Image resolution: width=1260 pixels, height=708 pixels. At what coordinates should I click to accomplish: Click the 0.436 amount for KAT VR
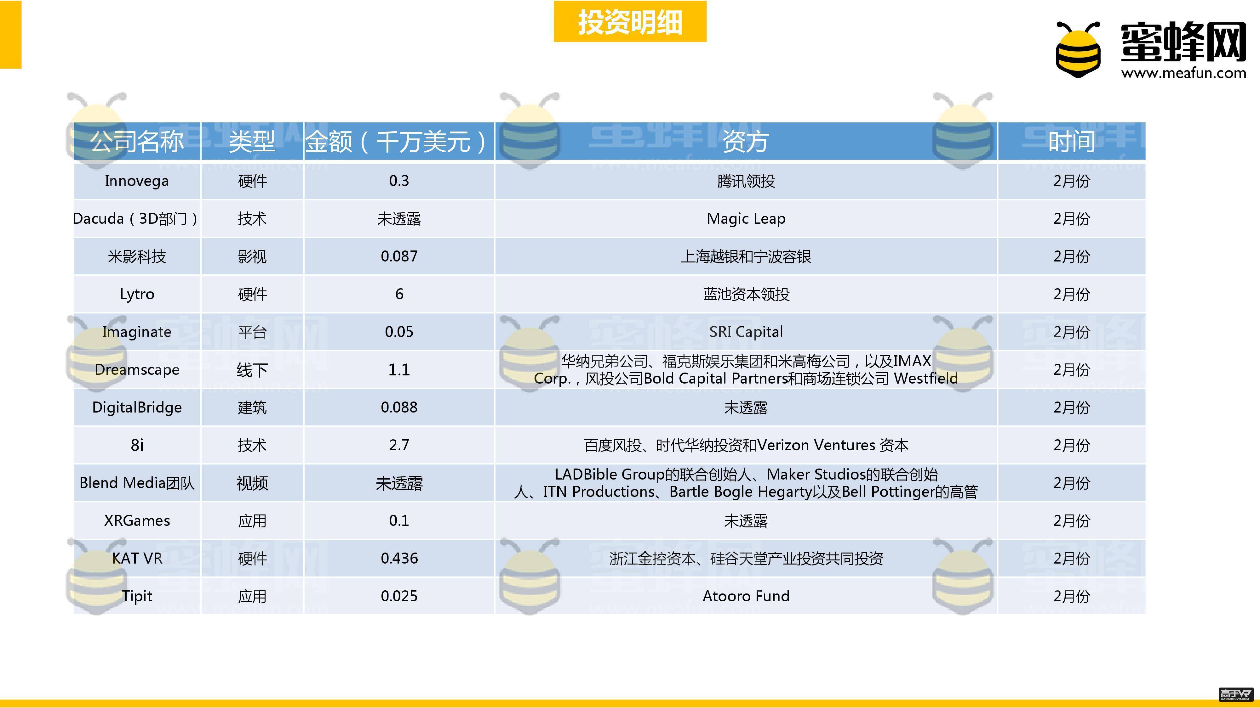[x=399, y=558]
